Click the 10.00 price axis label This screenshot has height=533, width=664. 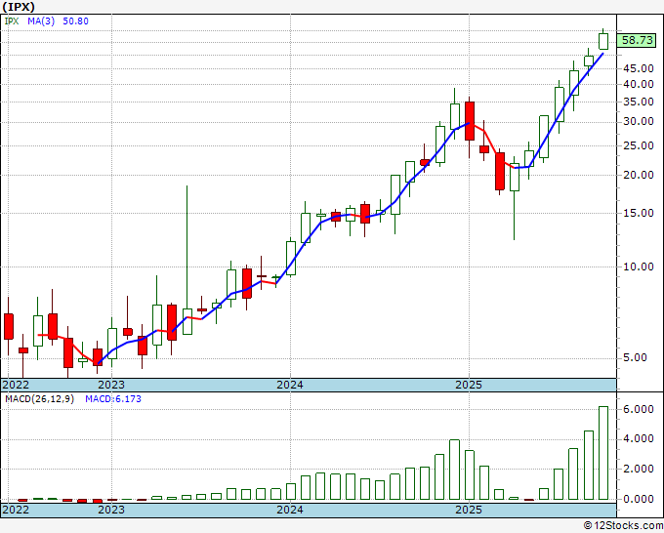(639, 266)
